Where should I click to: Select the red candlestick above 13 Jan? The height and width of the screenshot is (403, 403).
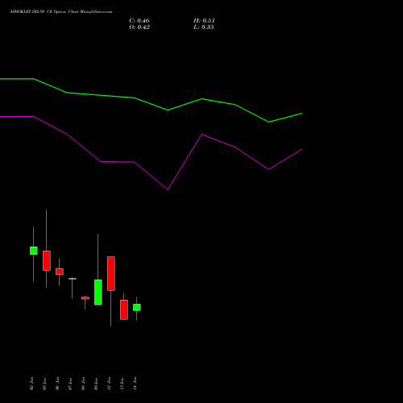click(x=124, y=310)
